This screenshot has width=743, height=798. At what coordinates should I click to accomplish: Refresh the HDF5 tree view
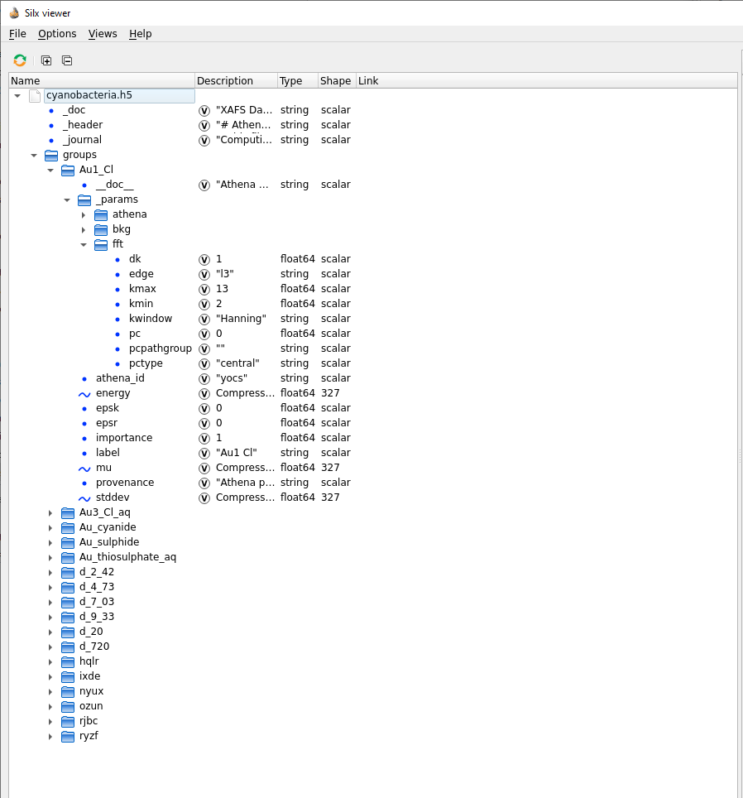click(x=19, y=60)
